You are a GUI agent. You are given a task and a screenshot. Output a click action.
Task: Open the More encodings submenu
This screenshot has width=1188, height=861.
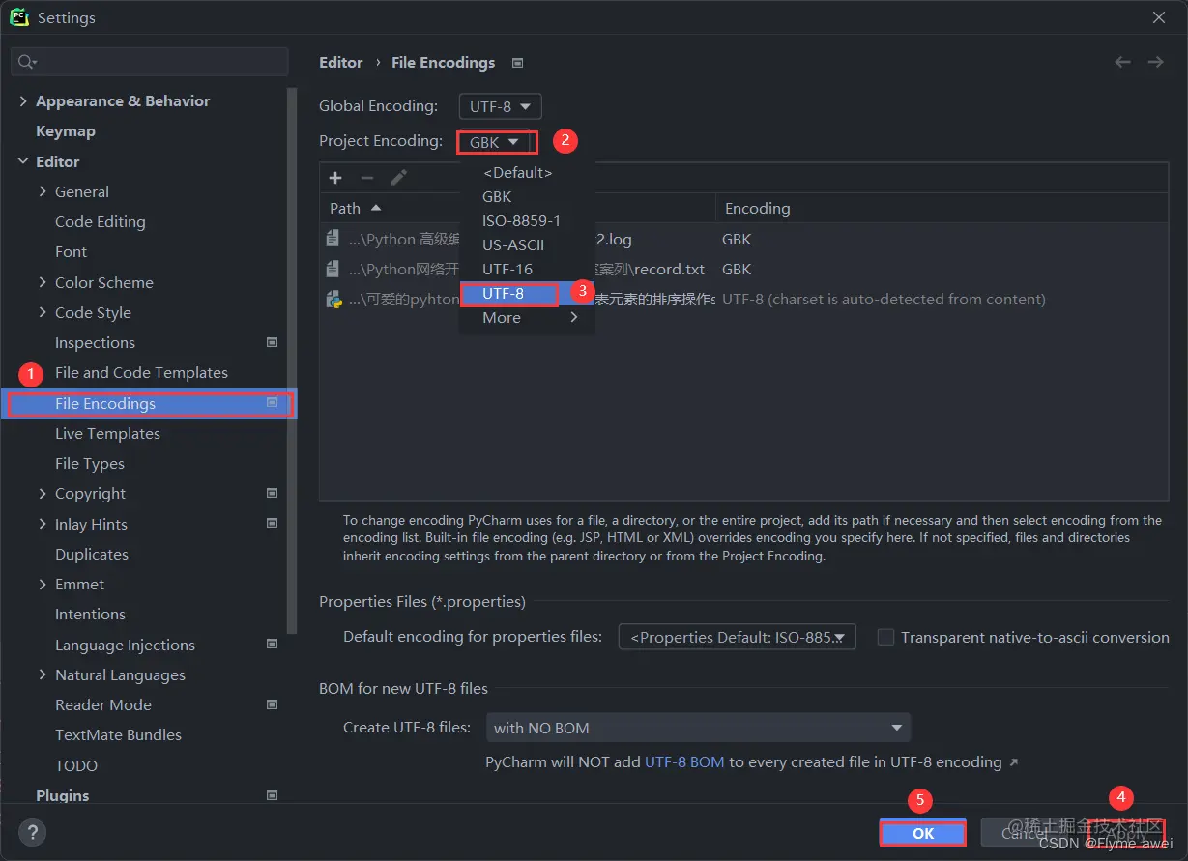pos(527,317)
